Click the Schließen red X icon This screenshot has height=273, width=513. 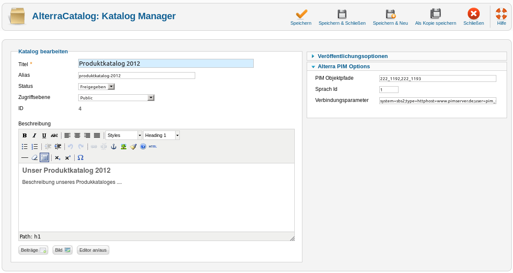coord(473,14)
